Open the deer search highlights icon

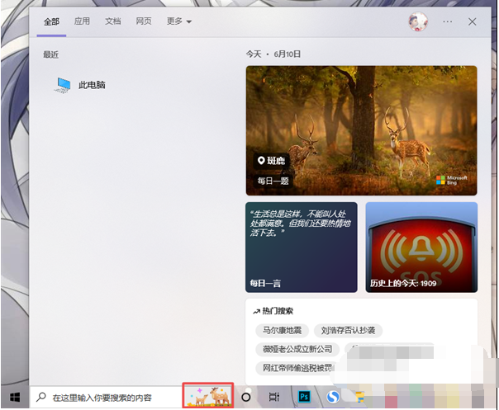coord(208,397)
